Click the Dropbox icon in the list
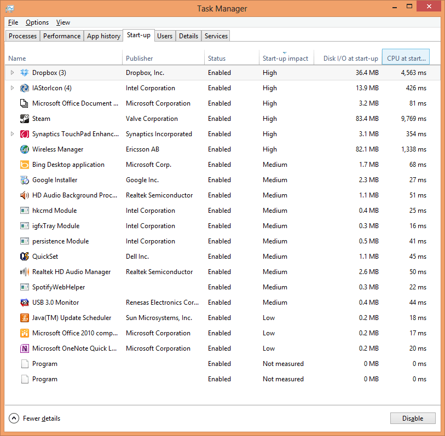 pyautogui.click(x=25, y=73)
